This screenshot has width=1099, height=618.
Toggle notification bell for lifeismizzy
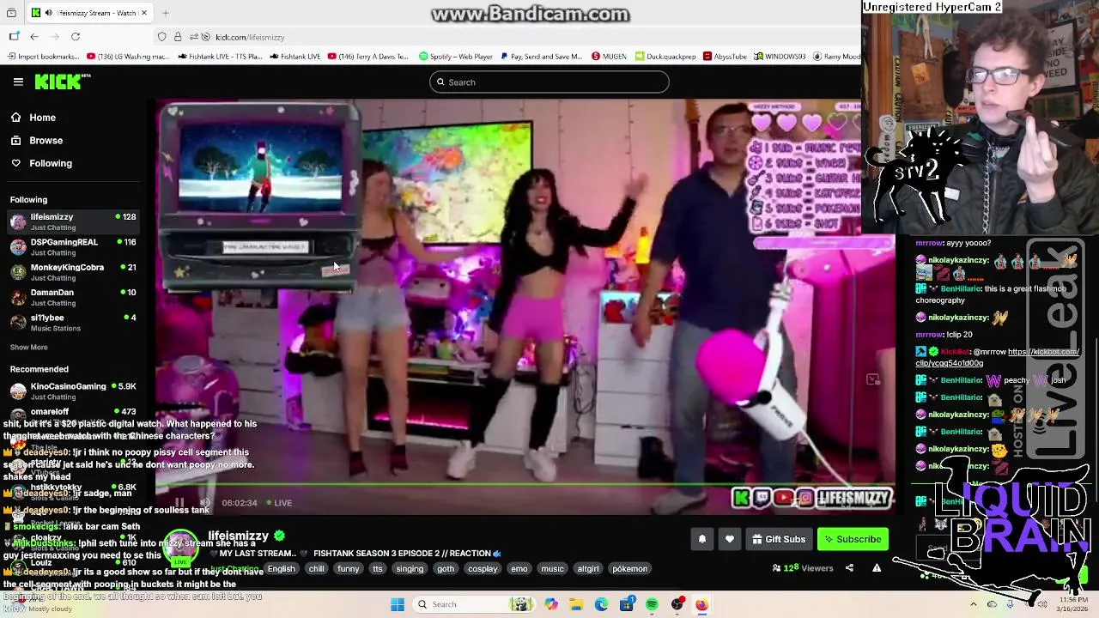pyautogui.click(x=701, y=539)
